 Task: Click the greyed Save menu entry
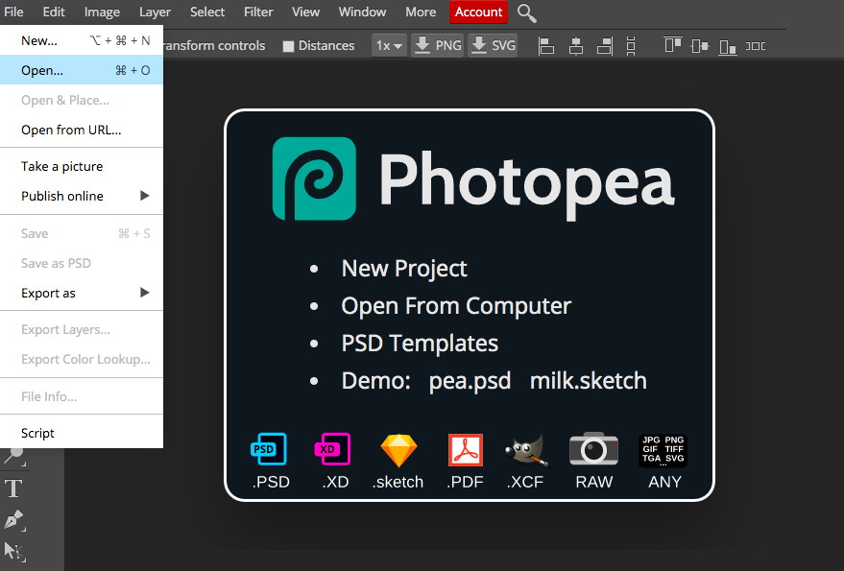point(82,233)
